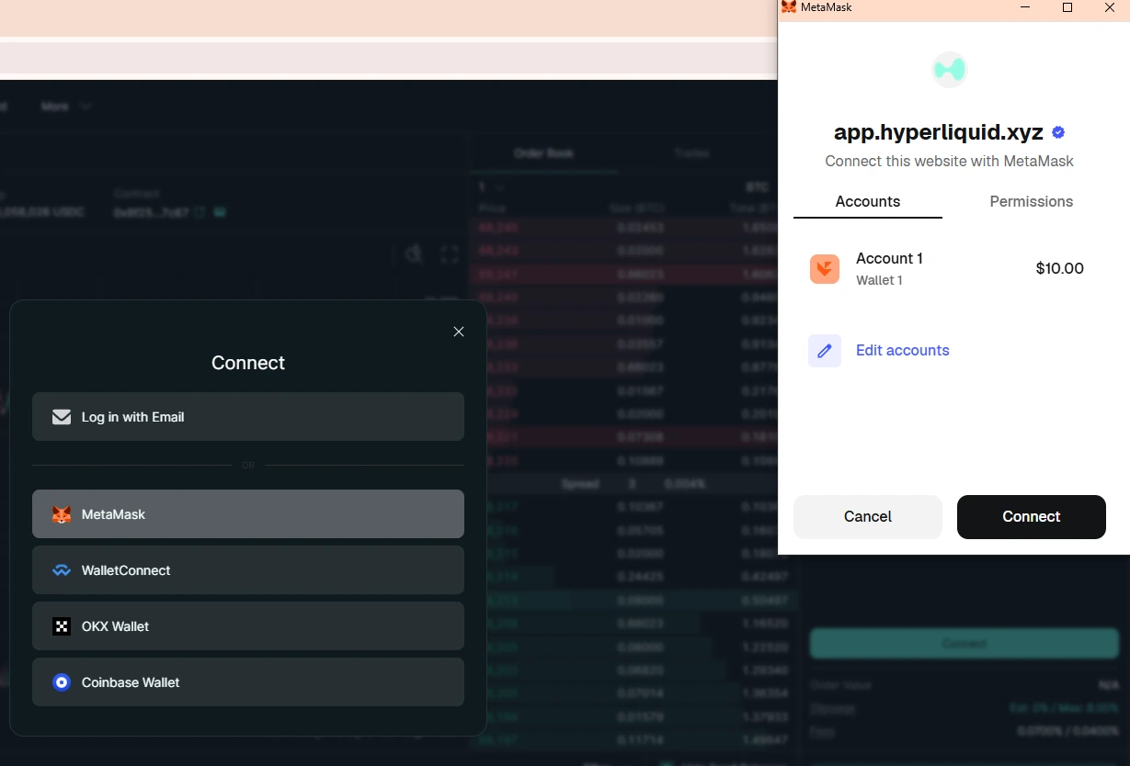View the Trades tab

(x=691, y=153)
